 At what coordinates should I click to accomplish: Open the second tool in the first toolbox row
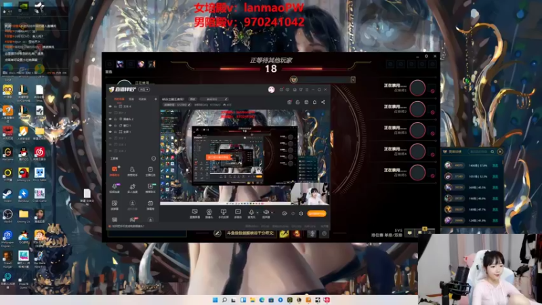pos(132,171)
